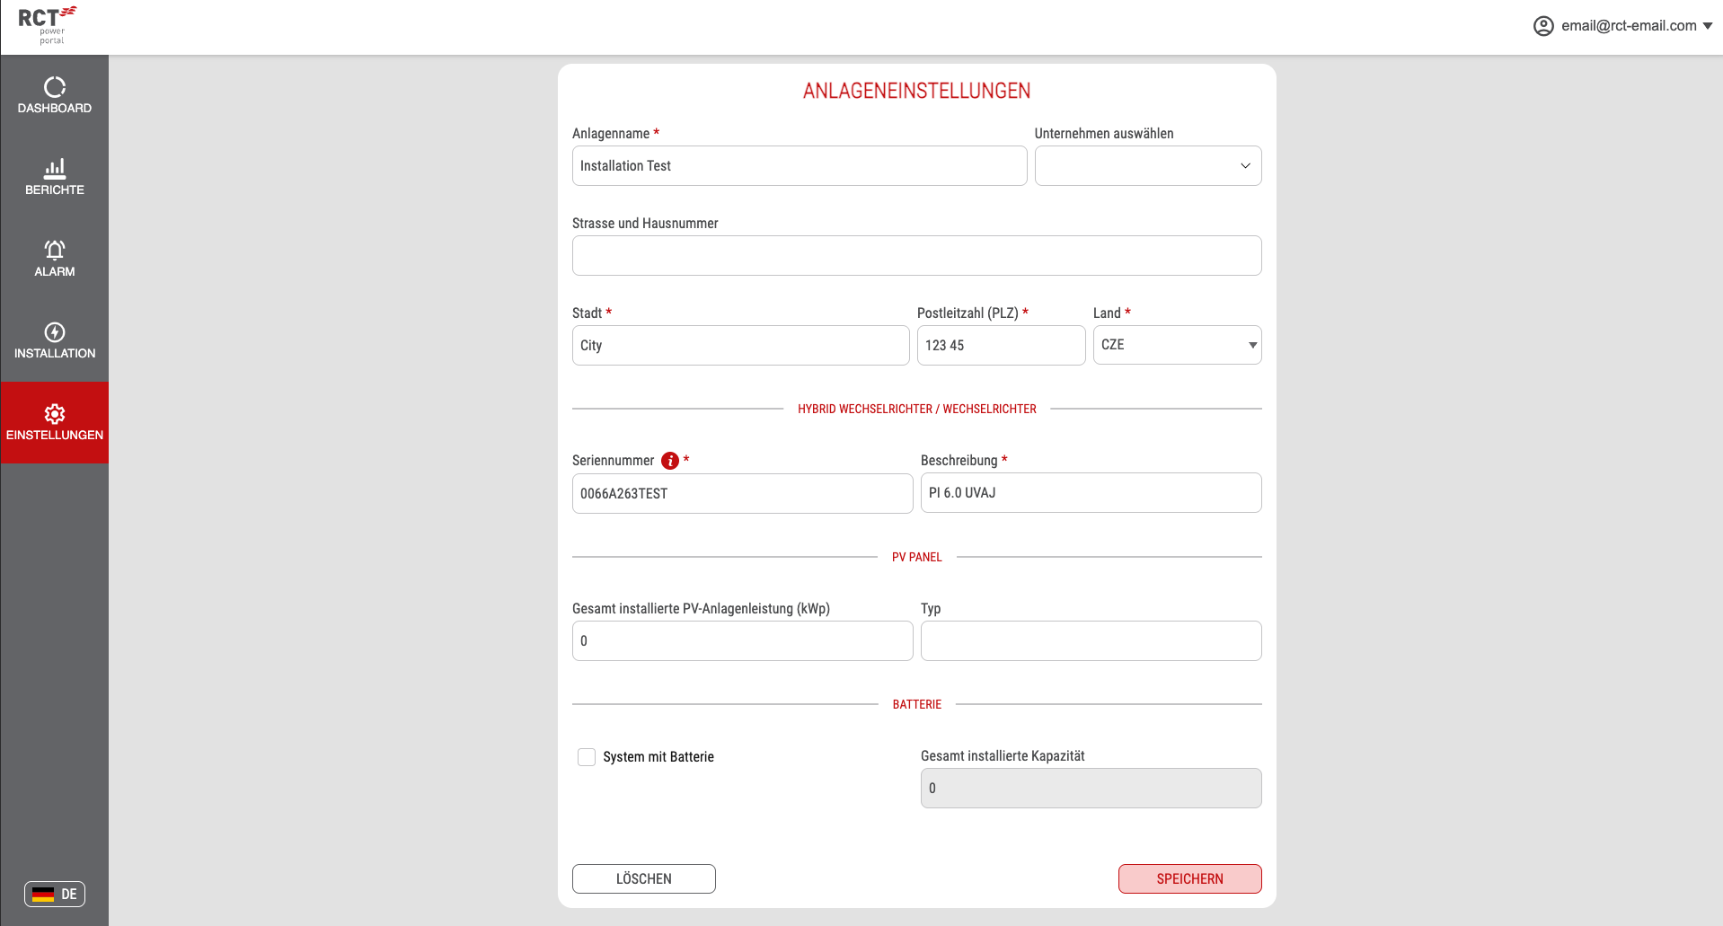
Task: Enable the System mit Batterie checkbox
Action: click(587, 757)
